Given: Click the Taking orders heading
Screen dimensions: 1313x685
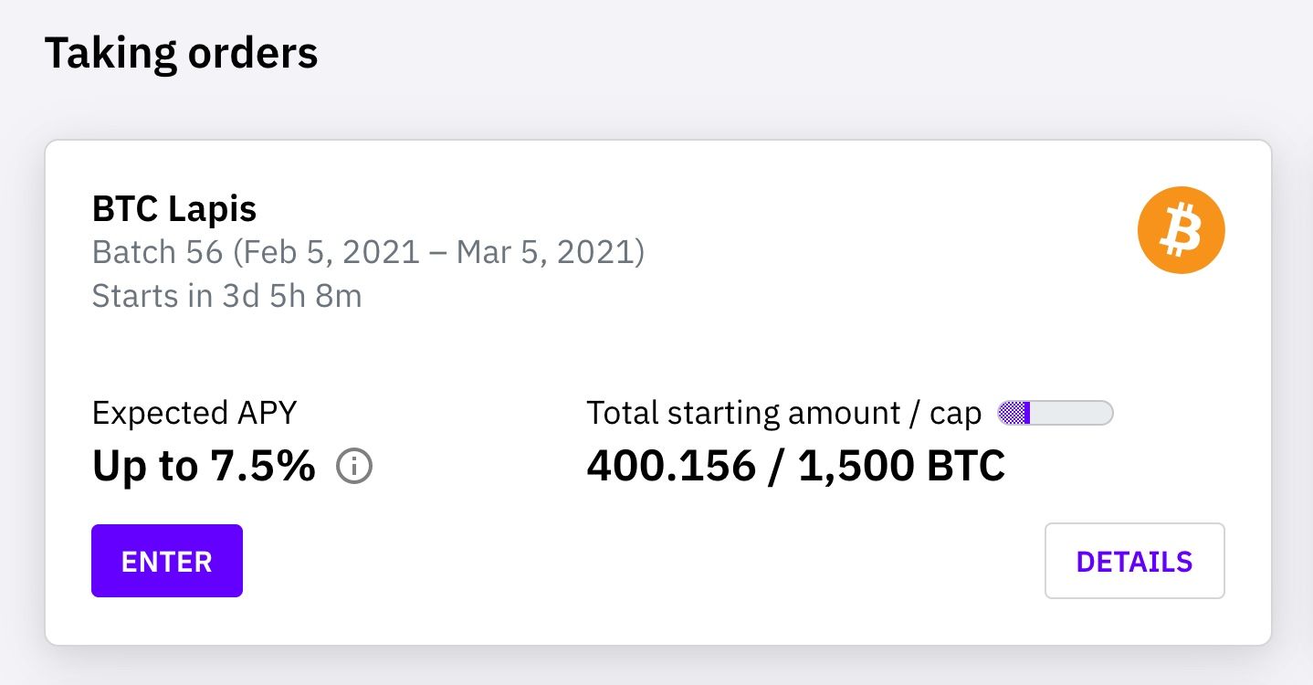Looking at the screenshot, I should tap(181, 53).
